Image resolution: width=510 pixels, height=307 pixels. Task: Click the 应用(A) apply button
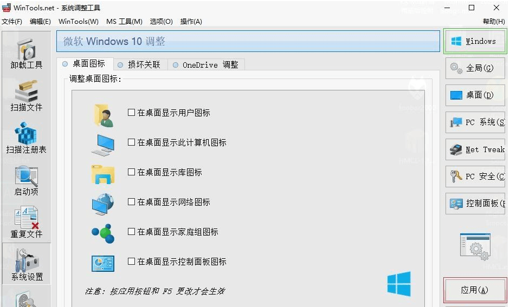(x=475, y=290)
